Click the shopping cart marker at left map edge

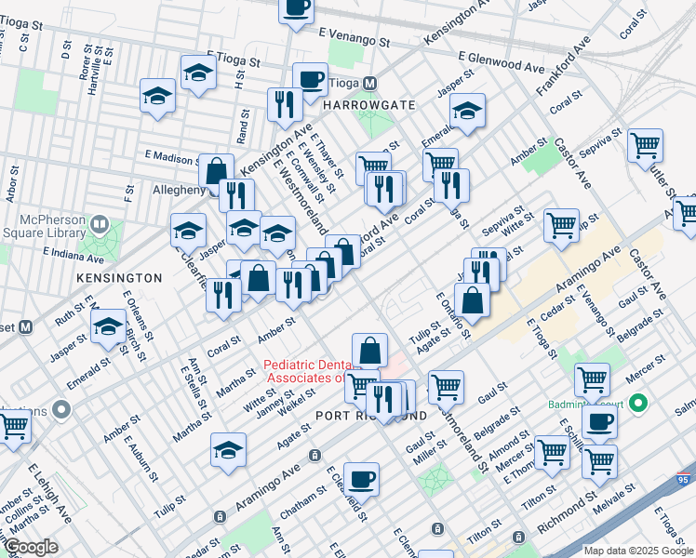coord(14,428)
